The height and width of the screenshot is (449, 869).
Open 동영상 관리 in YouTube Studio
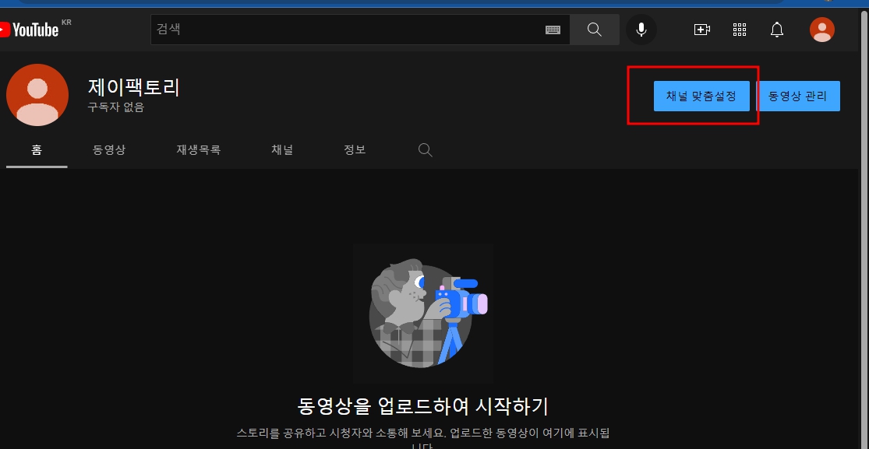pos(800,96)
